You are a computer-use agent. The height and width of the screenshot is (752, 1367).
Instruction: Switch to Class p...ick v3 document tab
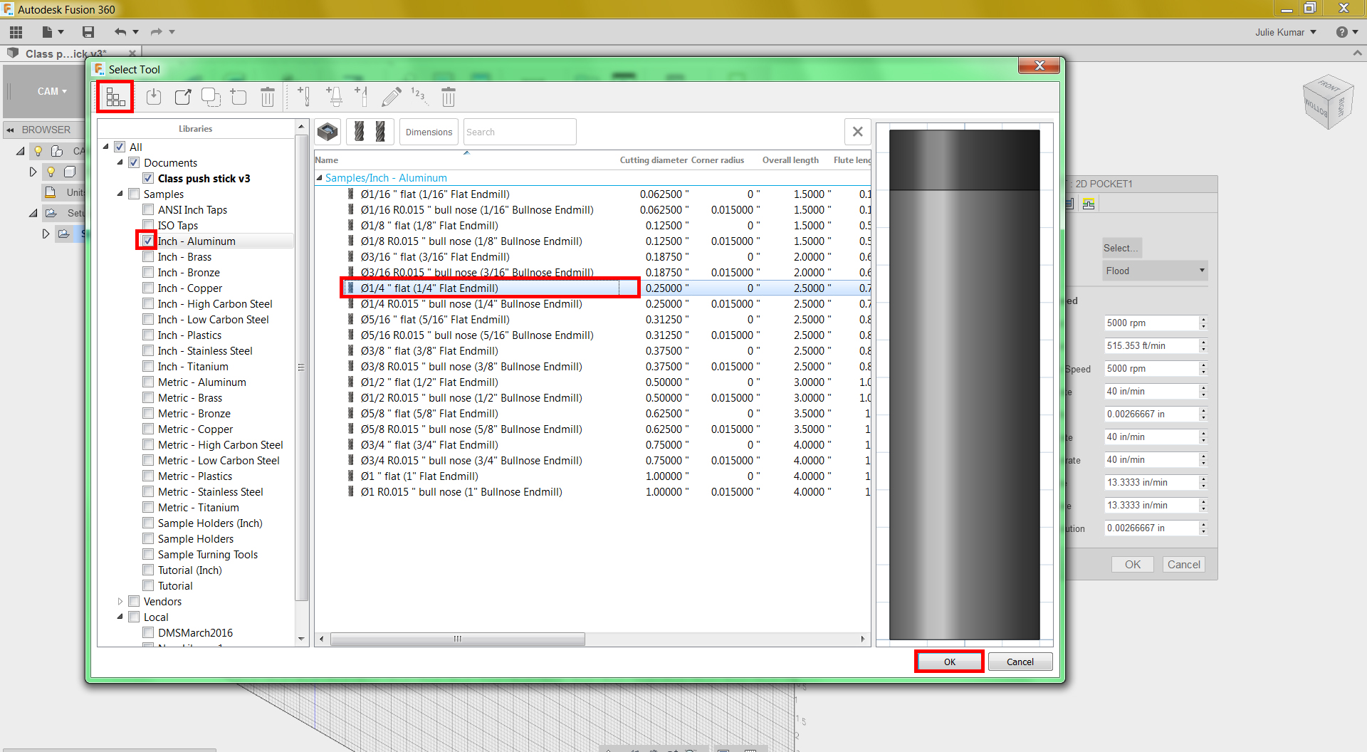pos(66,53)
